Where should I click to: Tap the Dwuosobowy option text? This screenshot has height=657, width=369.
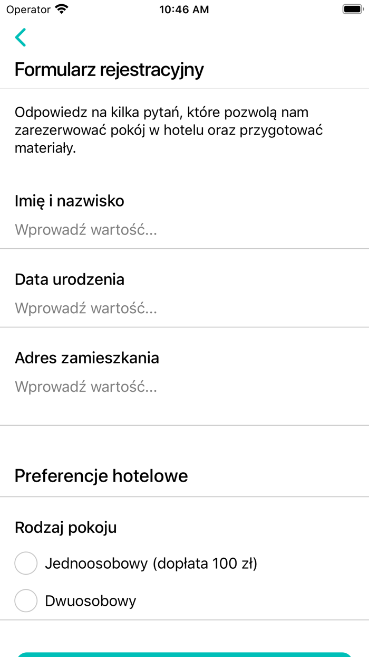click(x=91, y=600)
